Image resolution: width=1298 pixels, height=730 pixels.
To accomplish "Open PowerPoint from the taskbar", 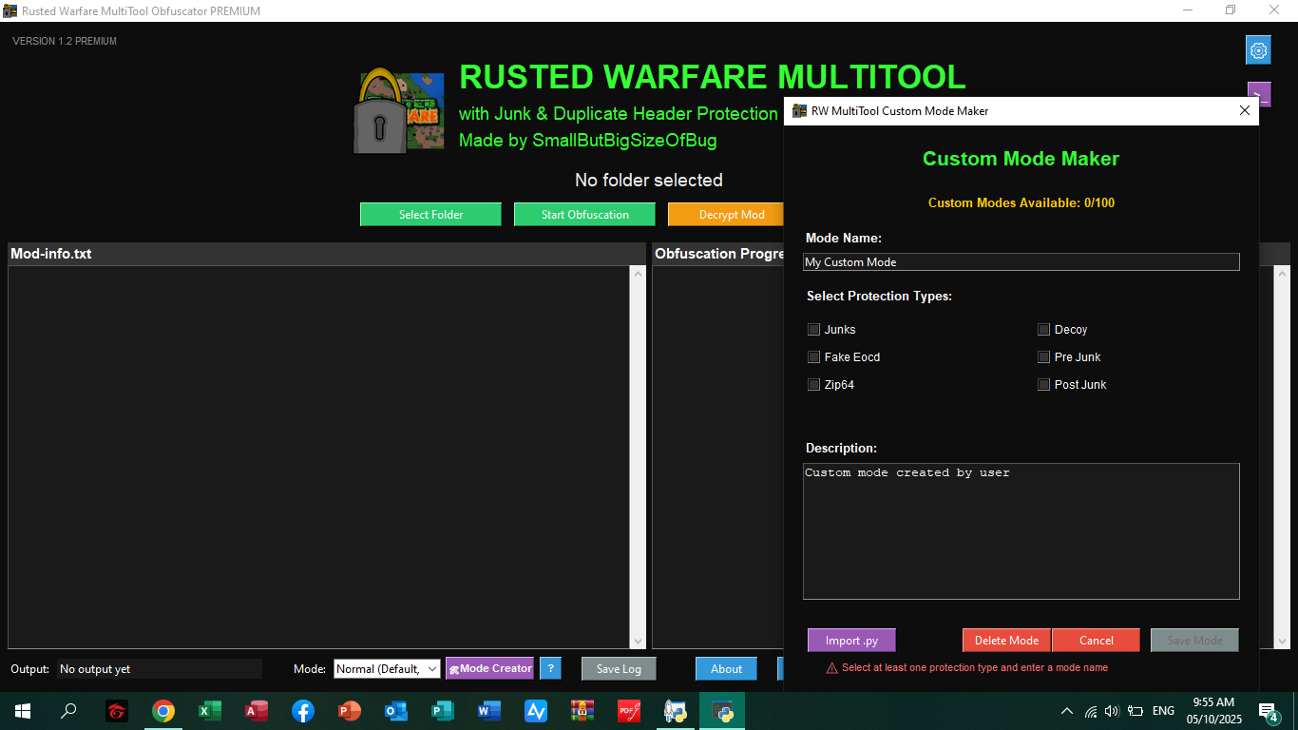I will coord(350,711).
